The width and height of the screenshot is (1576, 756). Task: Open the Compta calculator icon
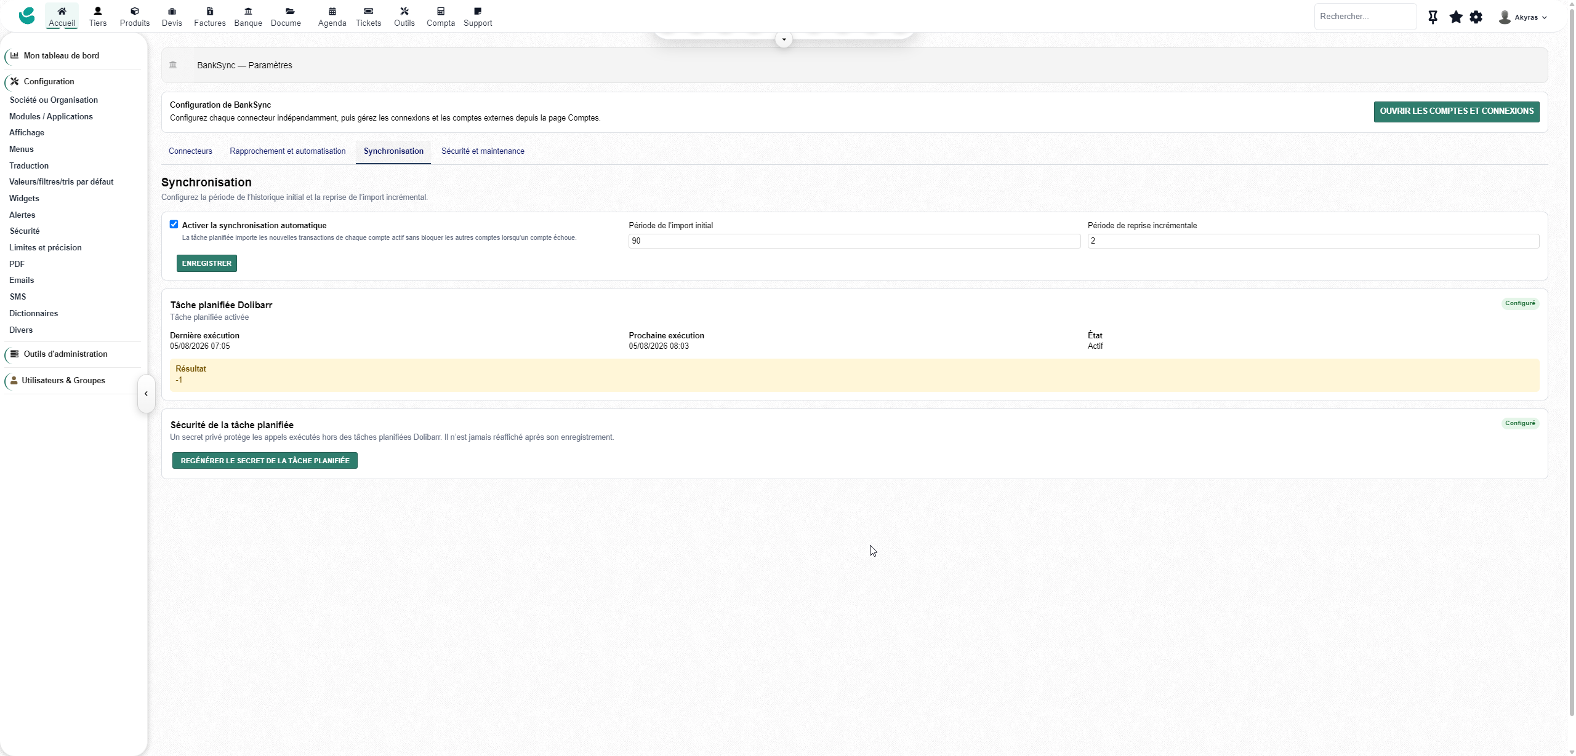coord(441,11)
